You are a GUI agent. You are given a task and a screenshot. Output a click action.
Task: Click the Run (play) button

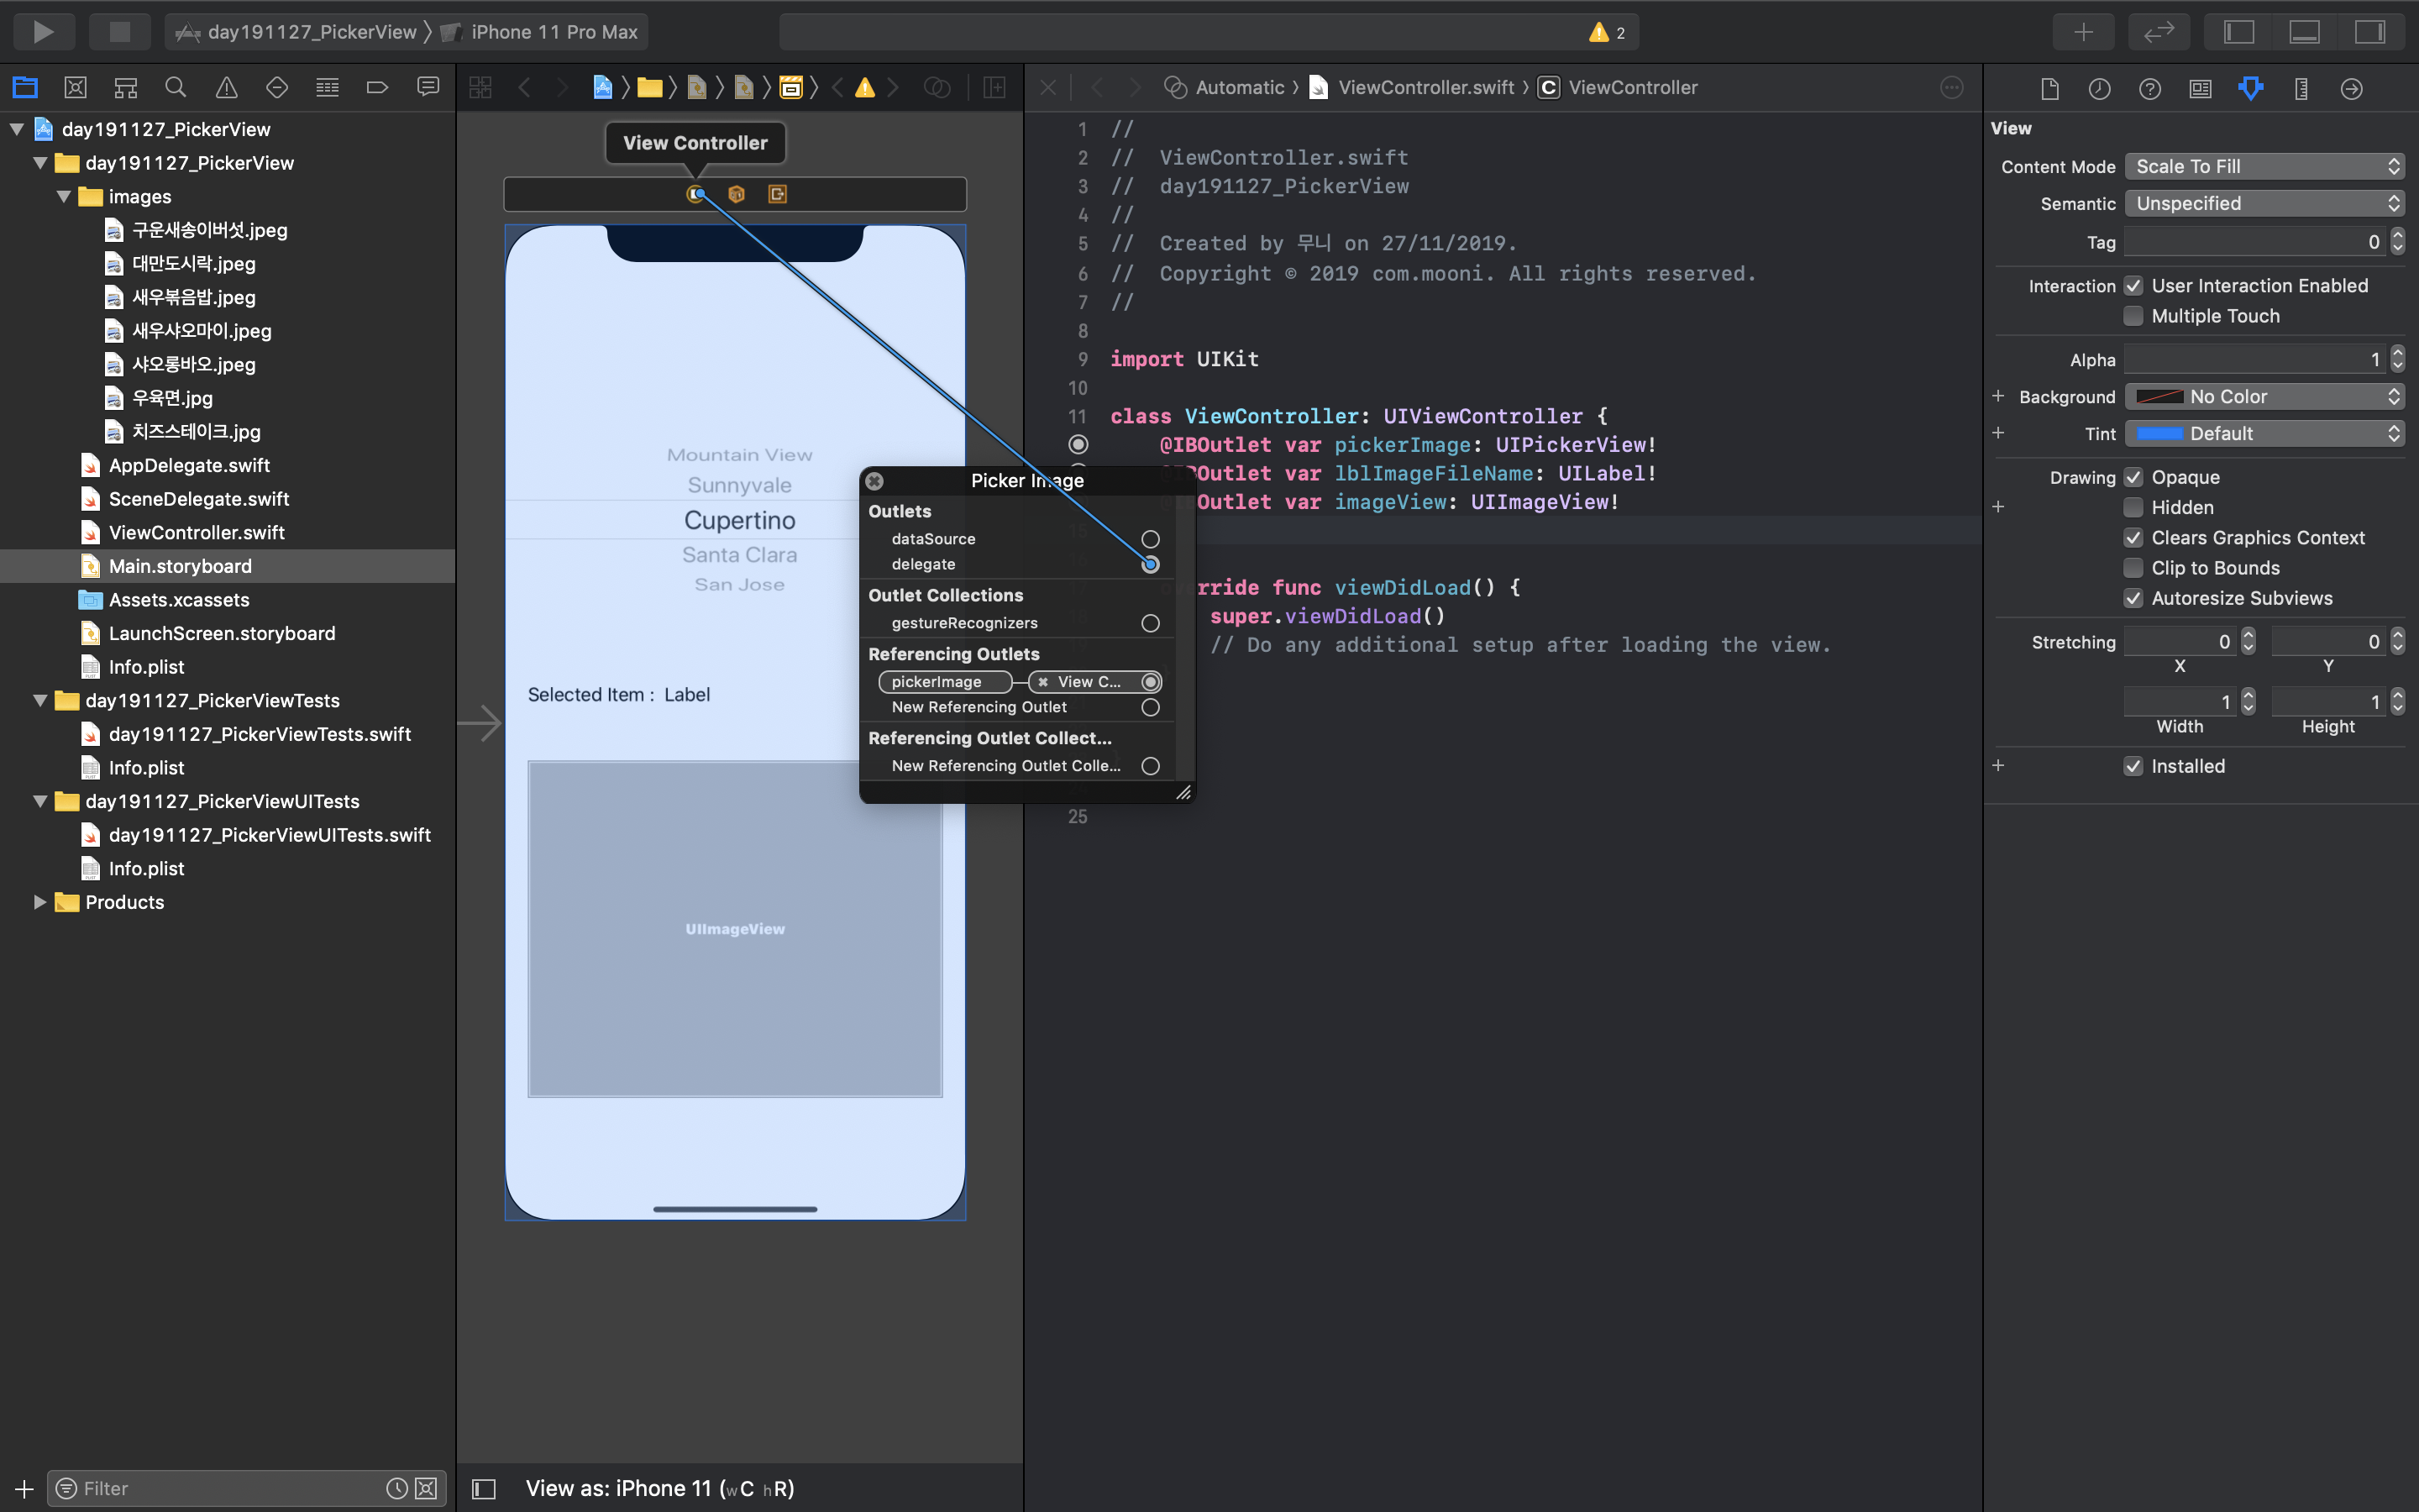point(43,32)
